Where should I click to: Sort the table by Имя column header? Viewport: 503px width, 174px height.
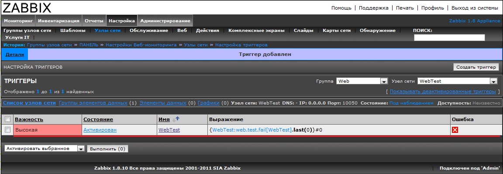[x=164, y=119]
